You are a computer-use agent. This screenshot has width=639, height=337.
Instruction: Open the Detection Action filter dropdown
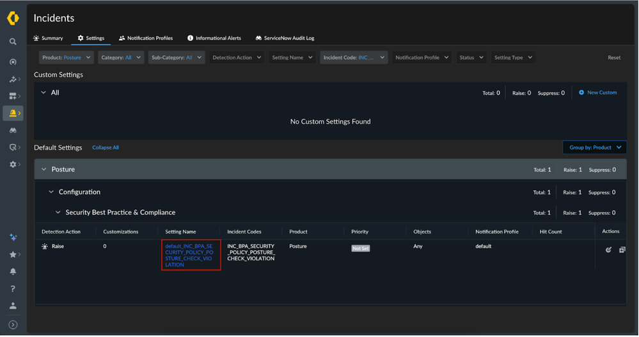236,57
